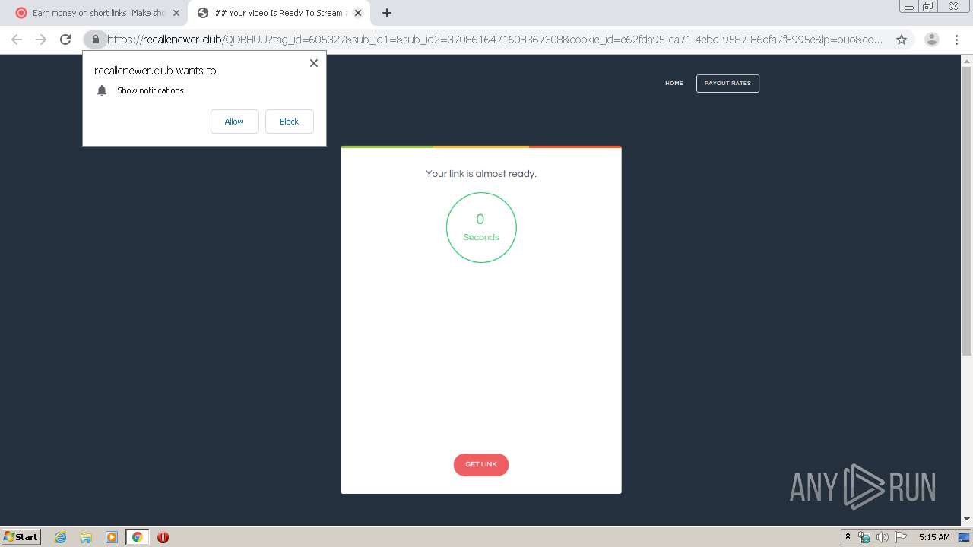Click the red GET LINK button
The height and width of the screenshot is (547, 973).
tap(480, 464)
